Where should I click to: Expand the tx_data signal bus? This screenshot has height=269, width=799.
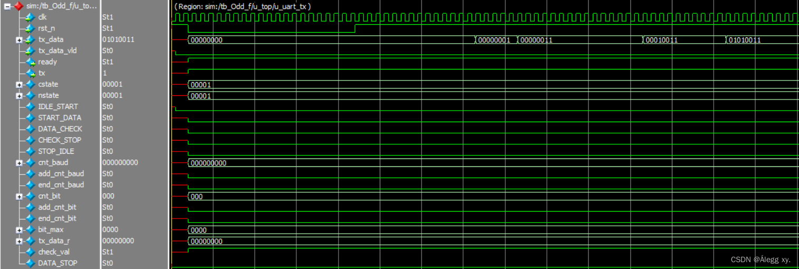(20, 39)
